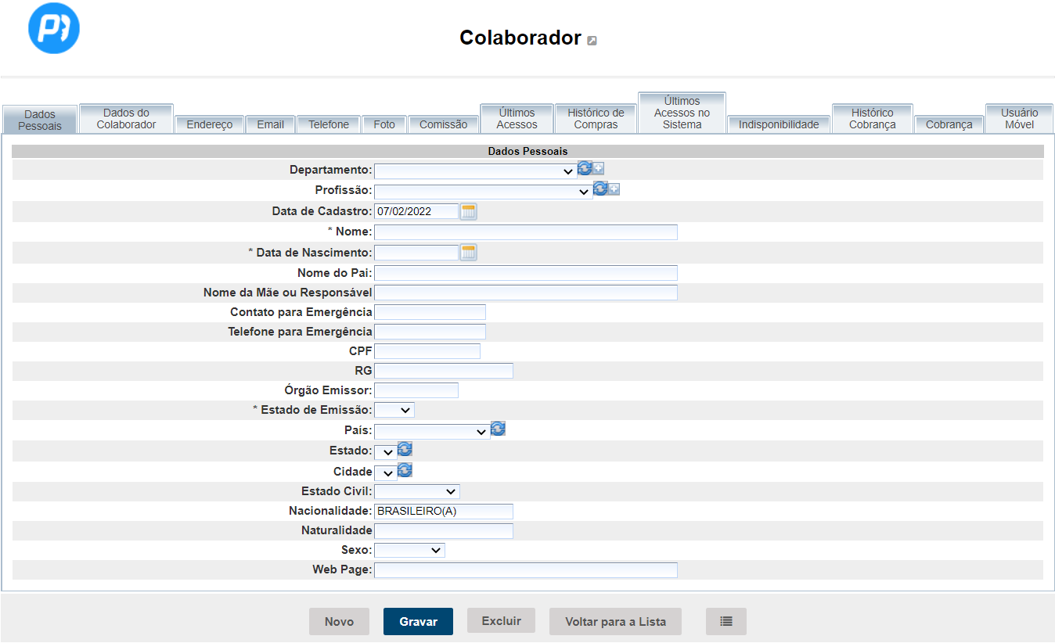Click into the Nome input field
Image resolution: width=1055 pixels, height=643 pixels.
point(525,232)
